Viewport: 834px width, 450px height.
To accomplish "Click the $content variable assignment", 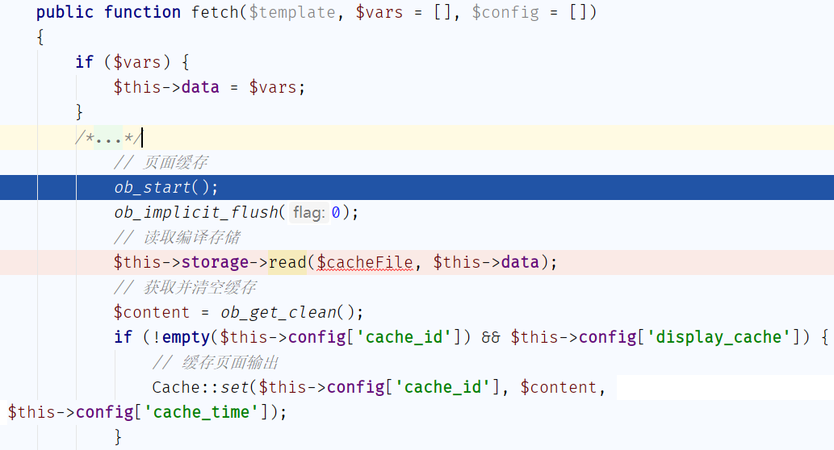I will pos(152,312).
